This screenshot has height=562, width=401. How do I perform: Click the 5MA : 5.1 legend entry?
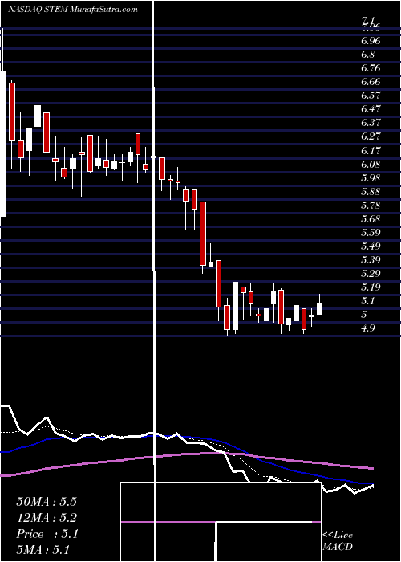pos(43,549)
